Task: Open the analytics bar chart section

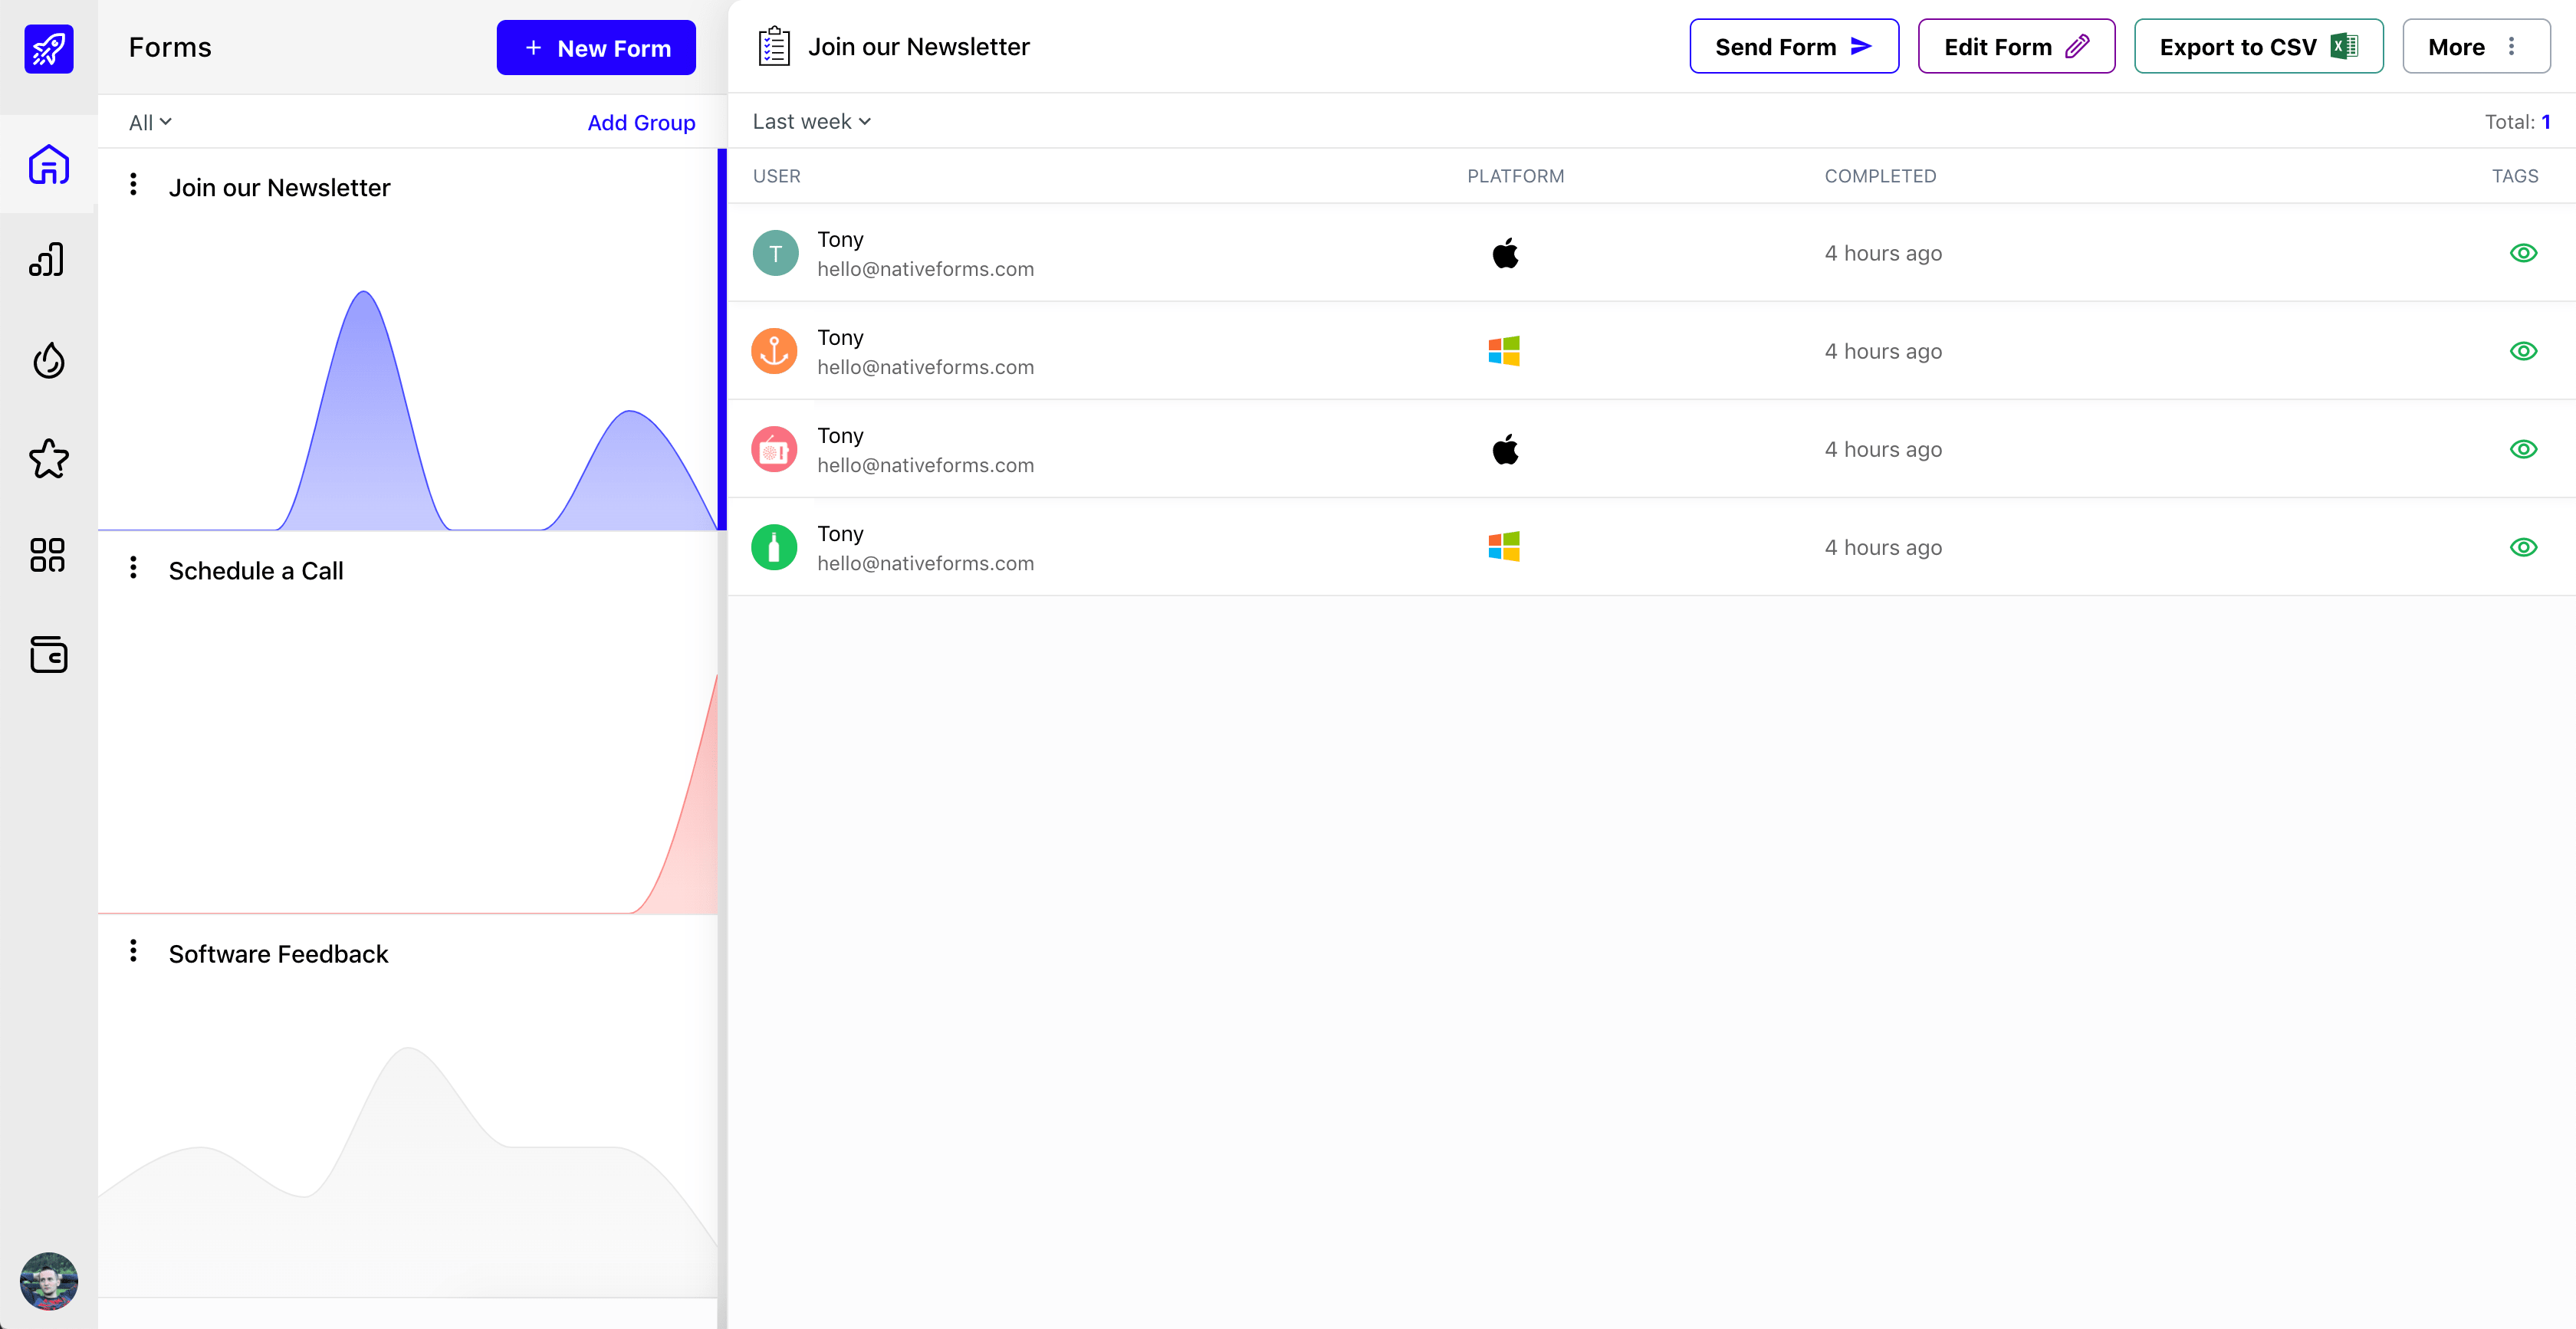Action: [x=49, y=259]
